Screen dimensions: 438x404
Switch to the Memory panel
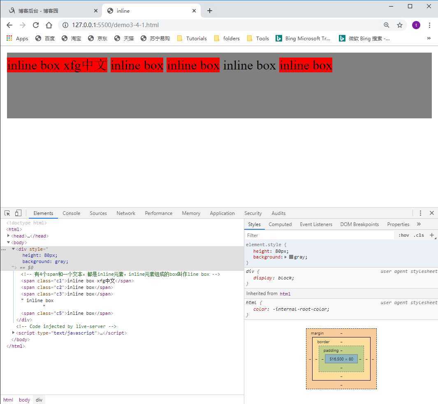pos(191,213)
